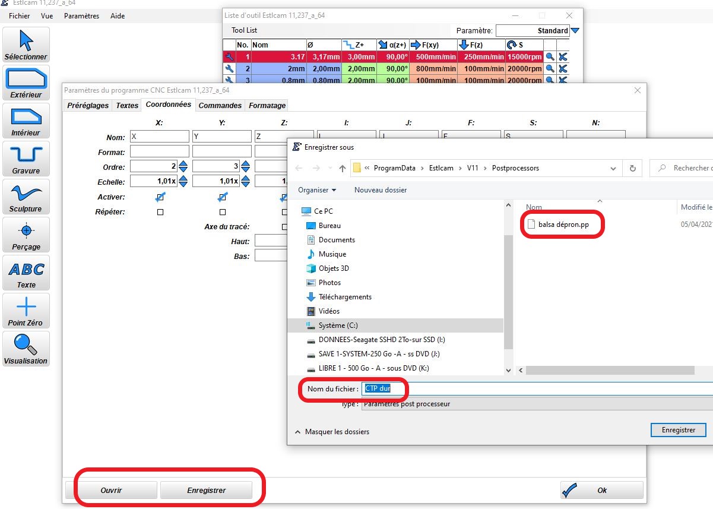Viewport: 713px width, 509px height.
Task: Activate the Gravure engraving tool
Action: tap(26, 159)
